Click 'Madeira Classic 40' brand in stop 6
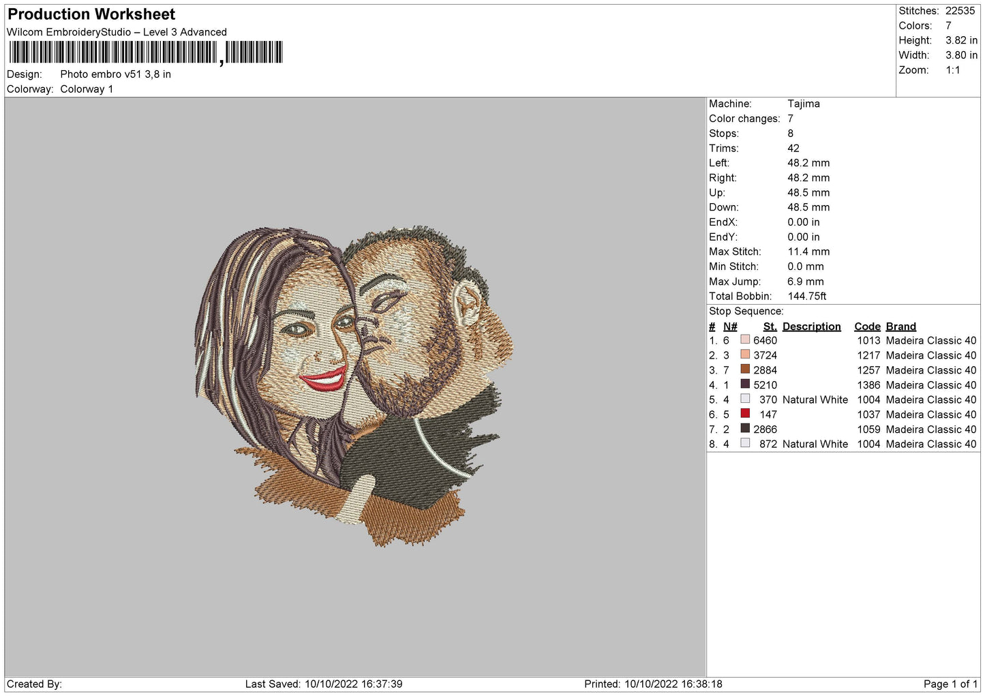This screenshot has height=696, width=985. (x=931, y=414)
